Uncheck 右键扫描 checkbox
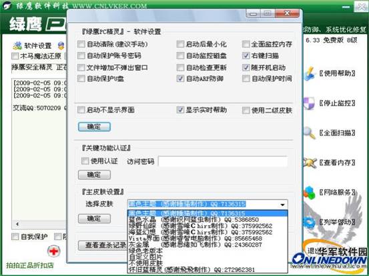This screenshot has height=276, width=369. (x=246, y=55)
